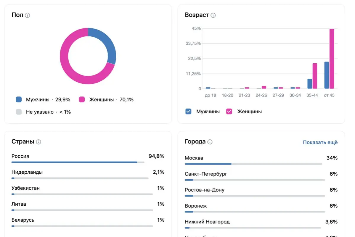The width and height of the screenshot is (355, 237).
Task: Click the Литва country label
Action: click(19, 204)
